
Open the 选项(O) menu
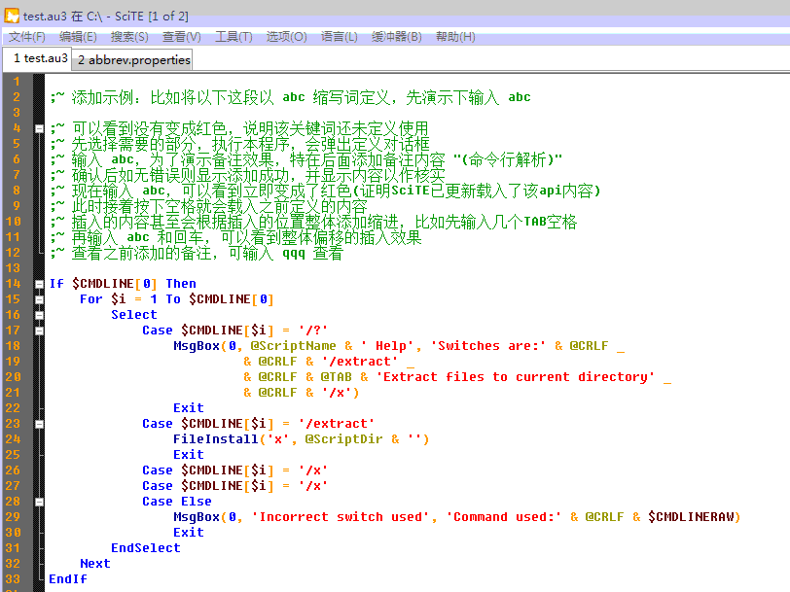[286, 37]
